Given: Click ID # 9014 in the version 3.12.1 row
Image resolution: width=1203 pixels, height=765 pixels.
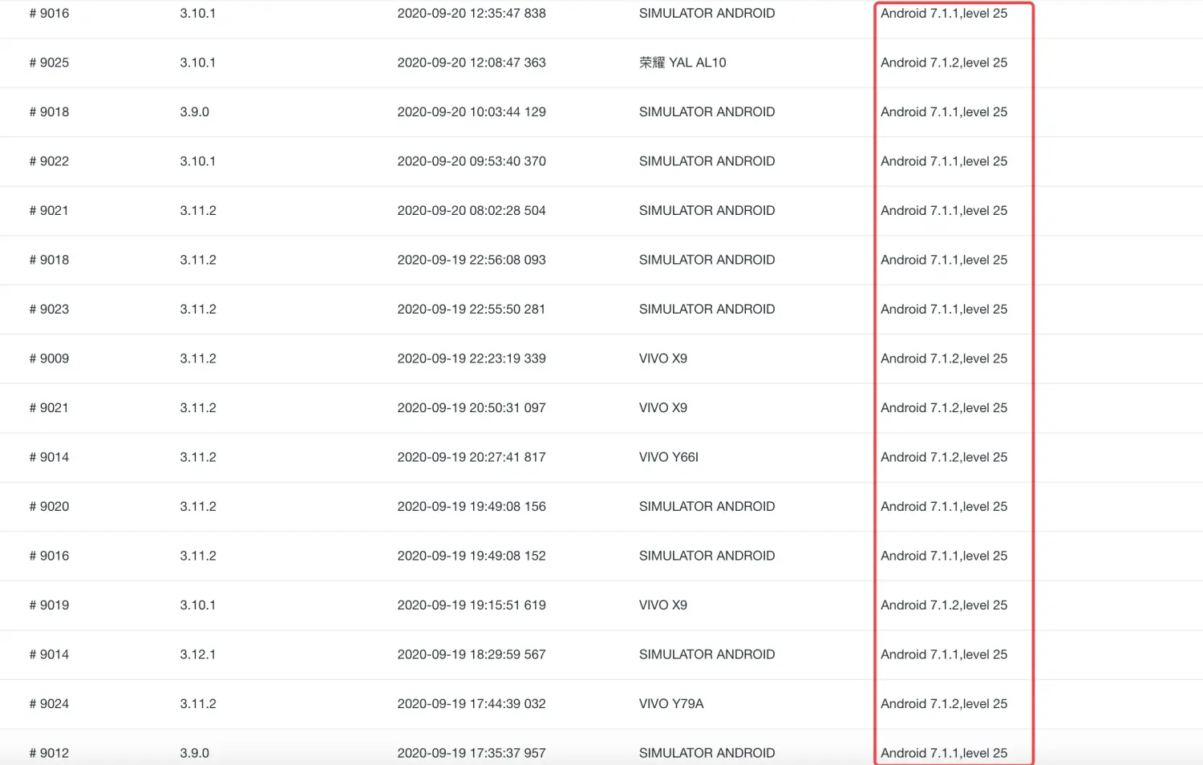Looking at the screenshot, I should pos(49,654).
